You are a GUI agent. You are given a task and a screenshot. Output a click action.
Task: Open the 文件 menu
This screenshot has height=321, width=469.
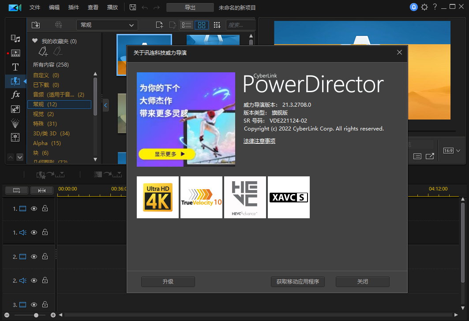coord(35,7)
